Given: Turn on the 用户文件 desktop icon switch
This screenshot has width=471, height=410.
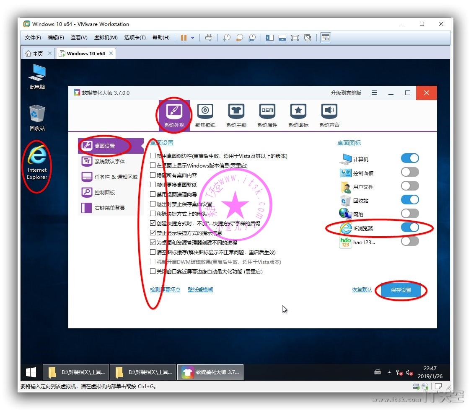Looking at the screenshot, I should (410, 186).
